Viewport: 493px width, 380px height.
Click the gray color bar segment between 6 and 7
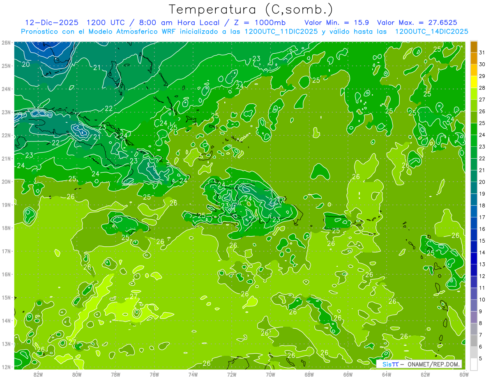474,341
